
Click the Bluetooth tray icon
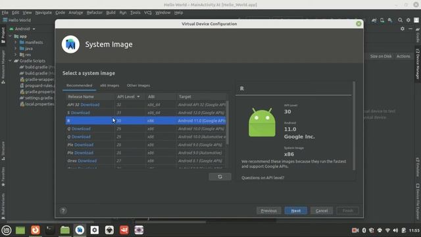click(x=364, y=230)
